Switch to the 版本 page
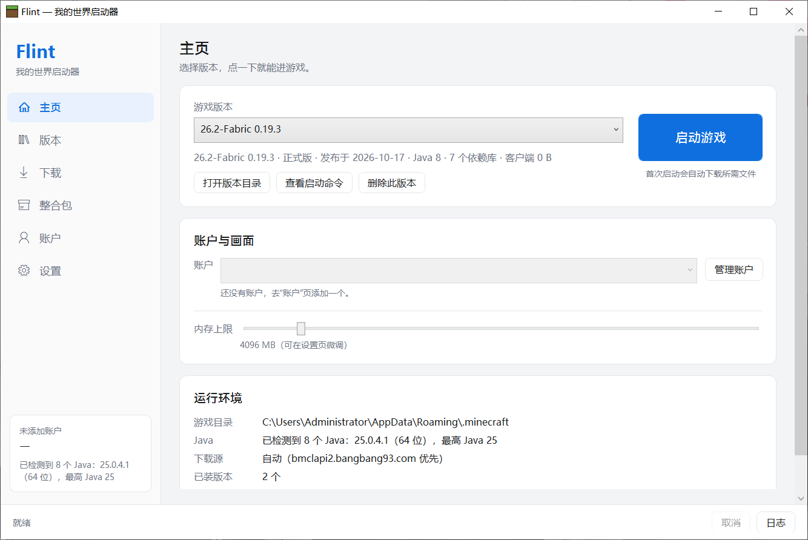The image size is (808, 540). [x=81, y=140]
